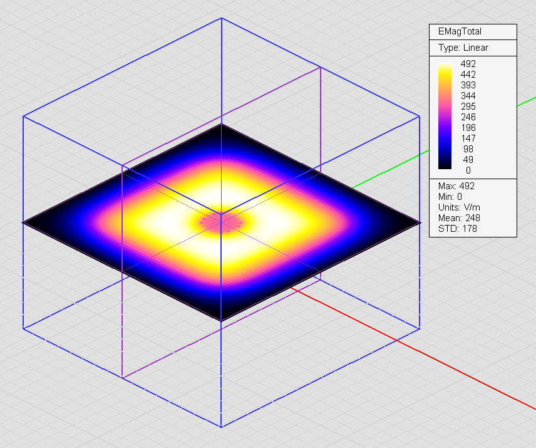Click the color gradient bar in legend

(445, 116)
